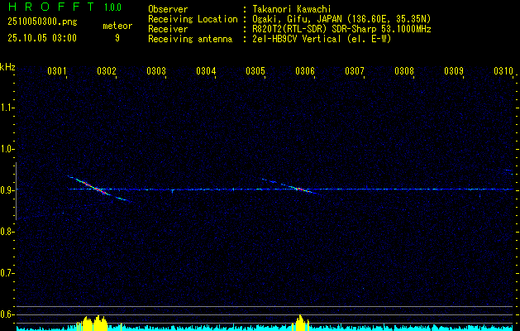Click the meteor count 9
This screenshot has height=331, width=520.
coord(117,38)
